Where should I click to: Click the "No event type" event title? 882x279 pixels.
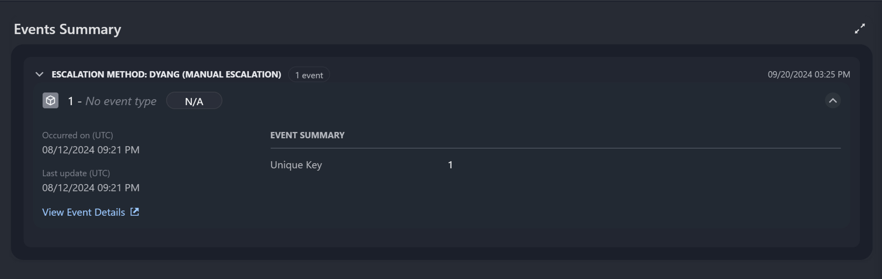click(121, 101)
